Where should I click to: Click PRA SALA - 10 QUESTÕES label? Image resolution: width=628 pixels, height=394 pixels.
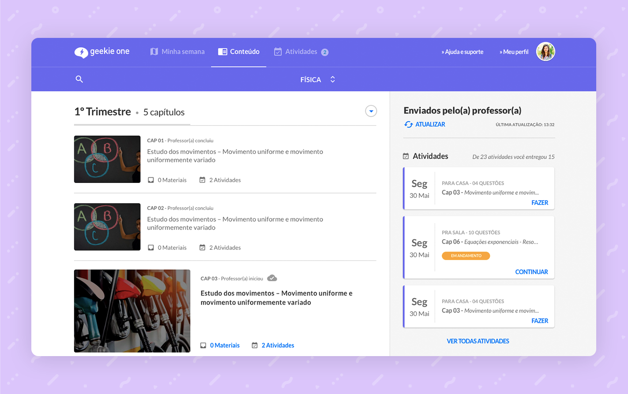(471, 233)
